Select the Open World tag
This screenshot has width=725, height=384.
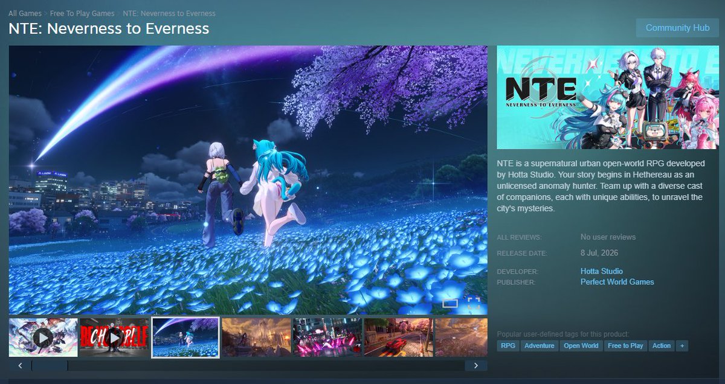581,346
